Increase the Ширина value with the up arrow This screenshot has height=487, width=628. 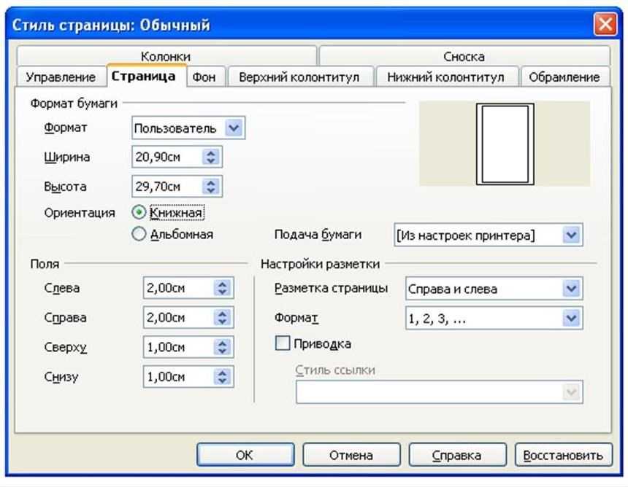[x=211, y=152]
